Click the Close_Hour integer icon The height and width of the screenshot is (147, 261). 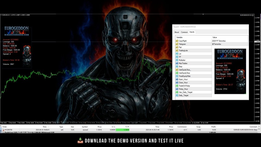pos(177,82)
